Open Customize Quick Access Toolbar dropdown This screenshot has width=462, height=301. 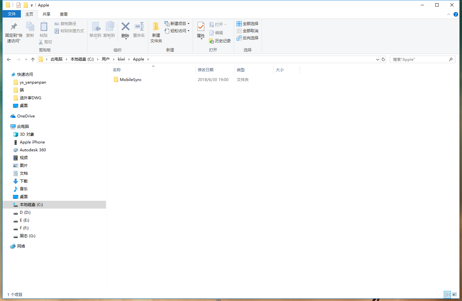pyautogui.click(x=32, y=5)
